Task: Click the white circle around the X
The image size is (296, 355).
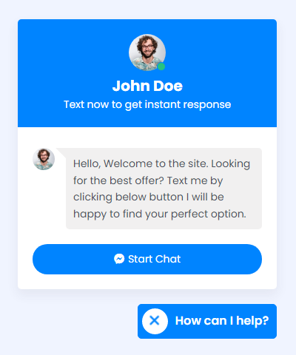Action: pyautogui.click(x=155, y=321)
